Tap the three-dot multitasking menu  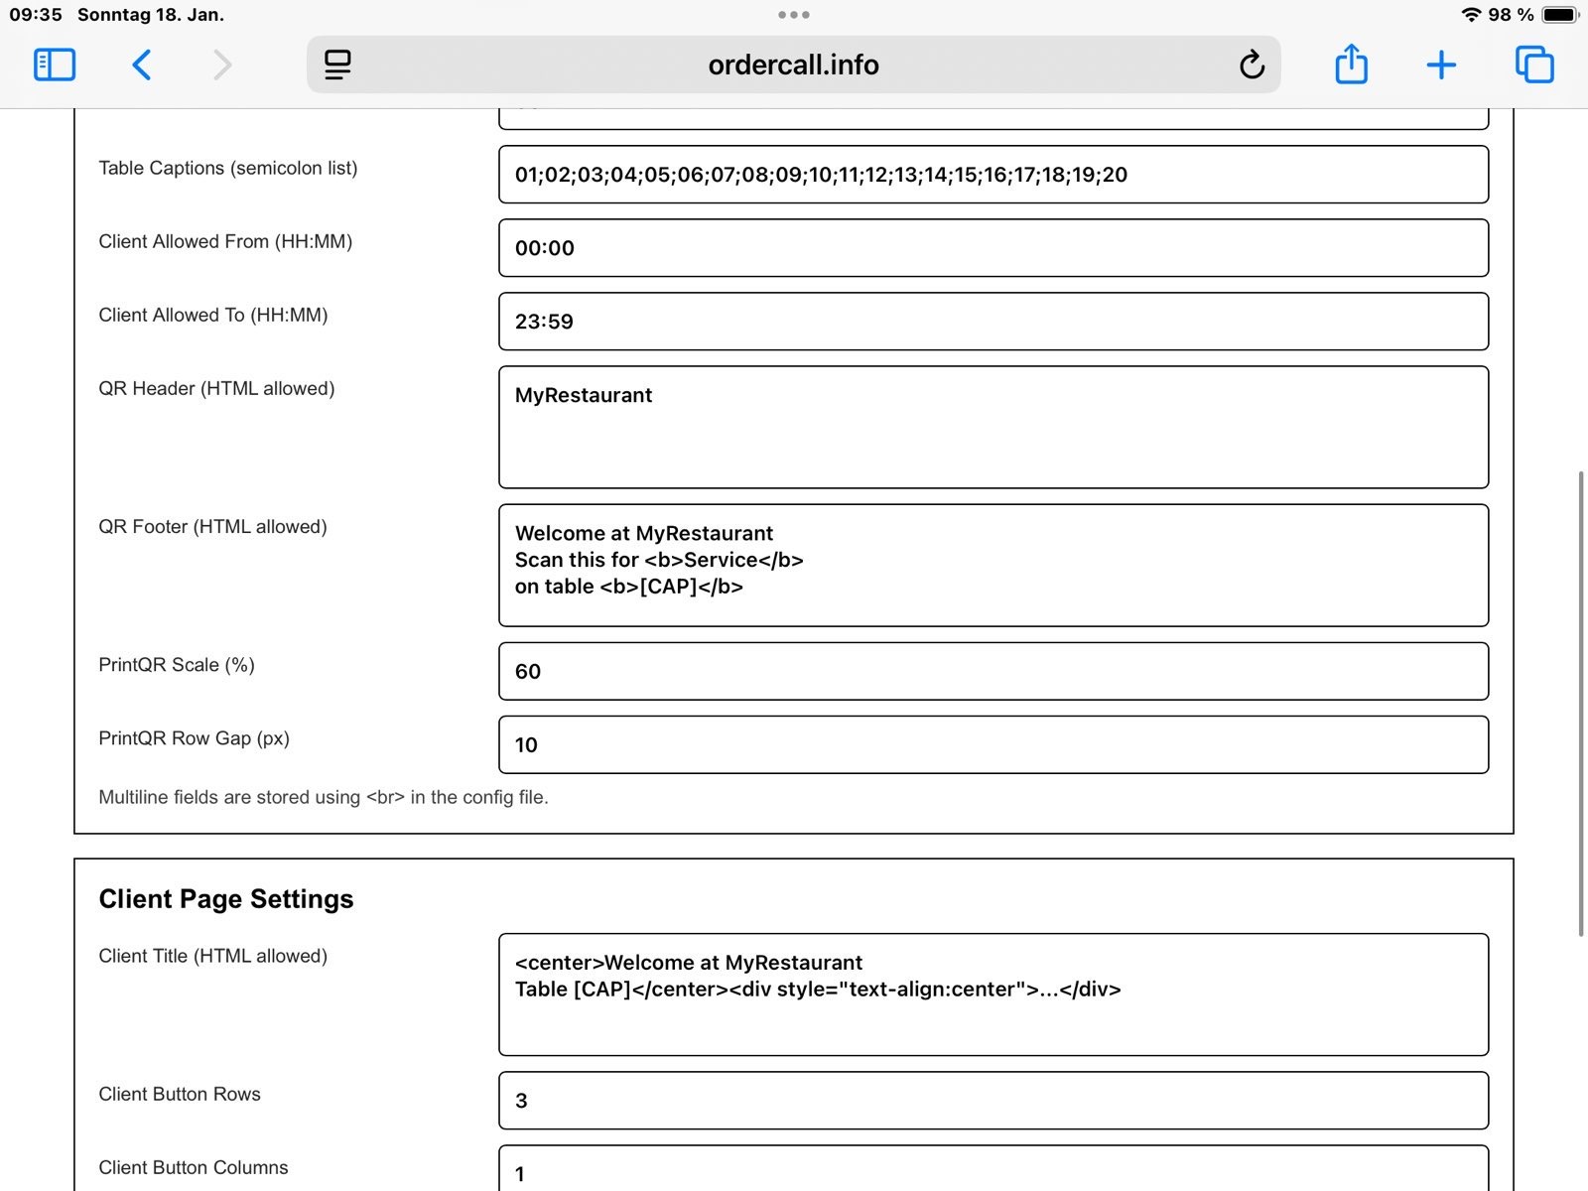(793, 15)
